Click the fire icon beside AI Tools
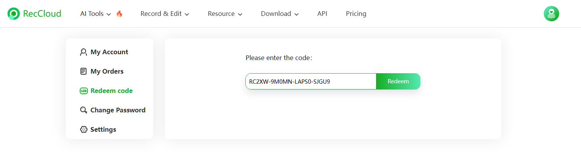 pyautogui.click(x=119, y=14)
